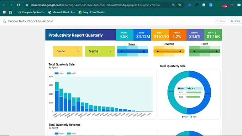Click the Profit slider right handle

(x=216, y=51)
